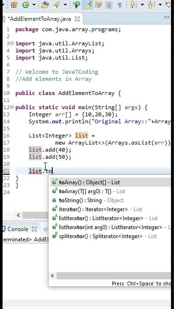Click the Search flashlight toolbar icon
This screenshot has height=309, width=174.
pyautogui.click(x=57, y=5)
